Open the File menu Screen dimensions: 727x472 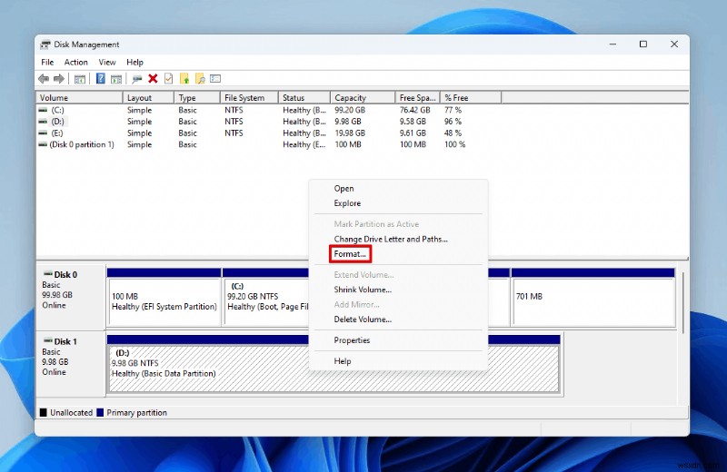coord(47,62)
